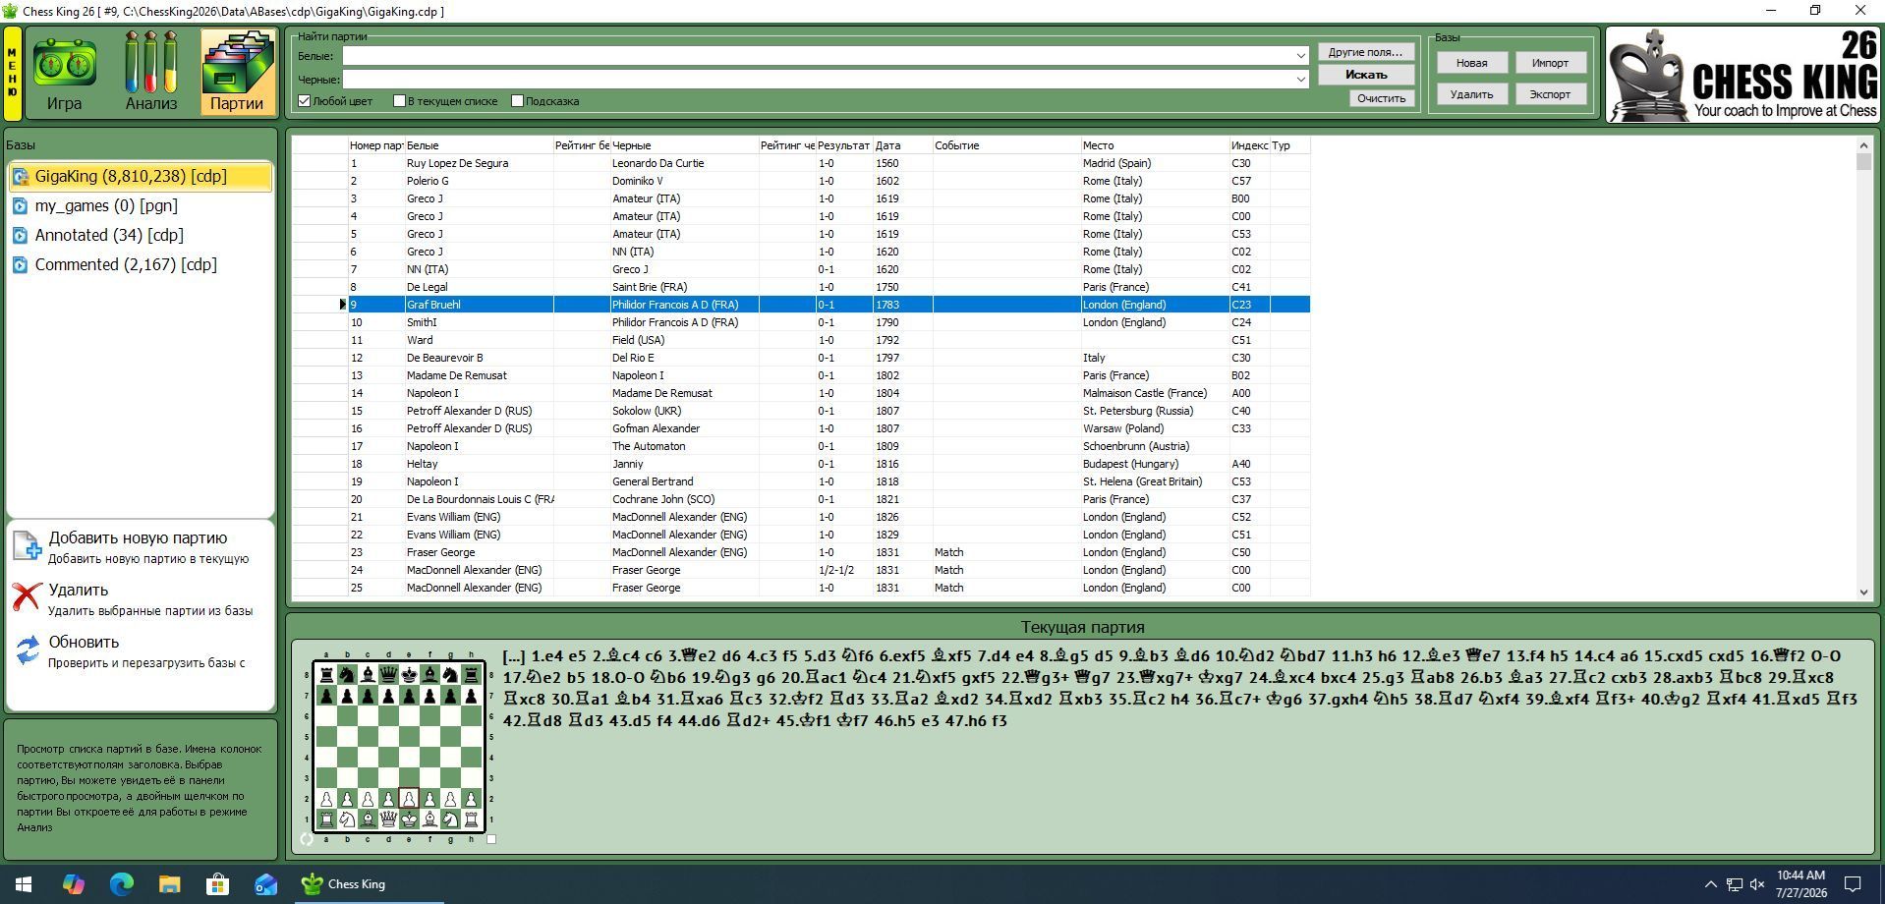
Task: Show hidden system tray icons
Action: (1710, 884)
